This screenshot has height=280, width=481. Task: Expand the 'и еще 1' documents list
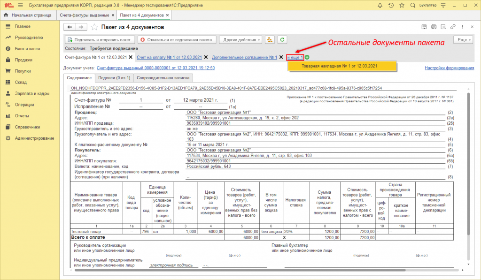point(295,57)
